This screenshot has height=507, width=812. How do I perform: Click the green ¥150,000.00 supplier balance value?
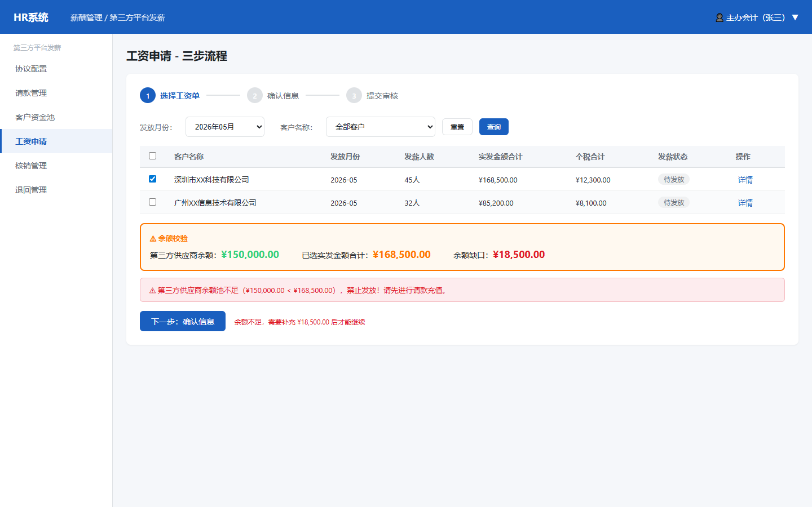250,255
